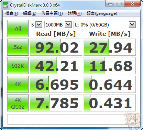The image size is (143, 130).
Task: Start the Seq benchmark test
Action: coord(18,47)
